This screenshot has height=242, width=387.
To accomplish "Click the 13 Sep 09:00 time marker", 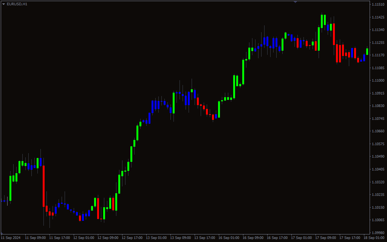I will [181, 238].
